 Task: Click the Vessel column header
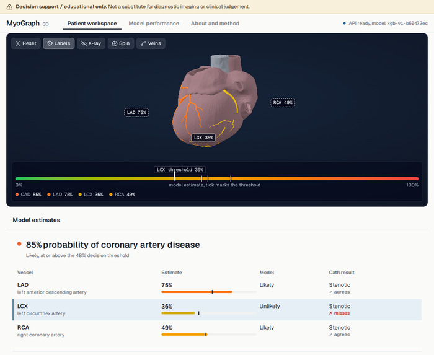25,273
